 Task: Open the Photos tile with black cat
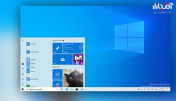73,78
